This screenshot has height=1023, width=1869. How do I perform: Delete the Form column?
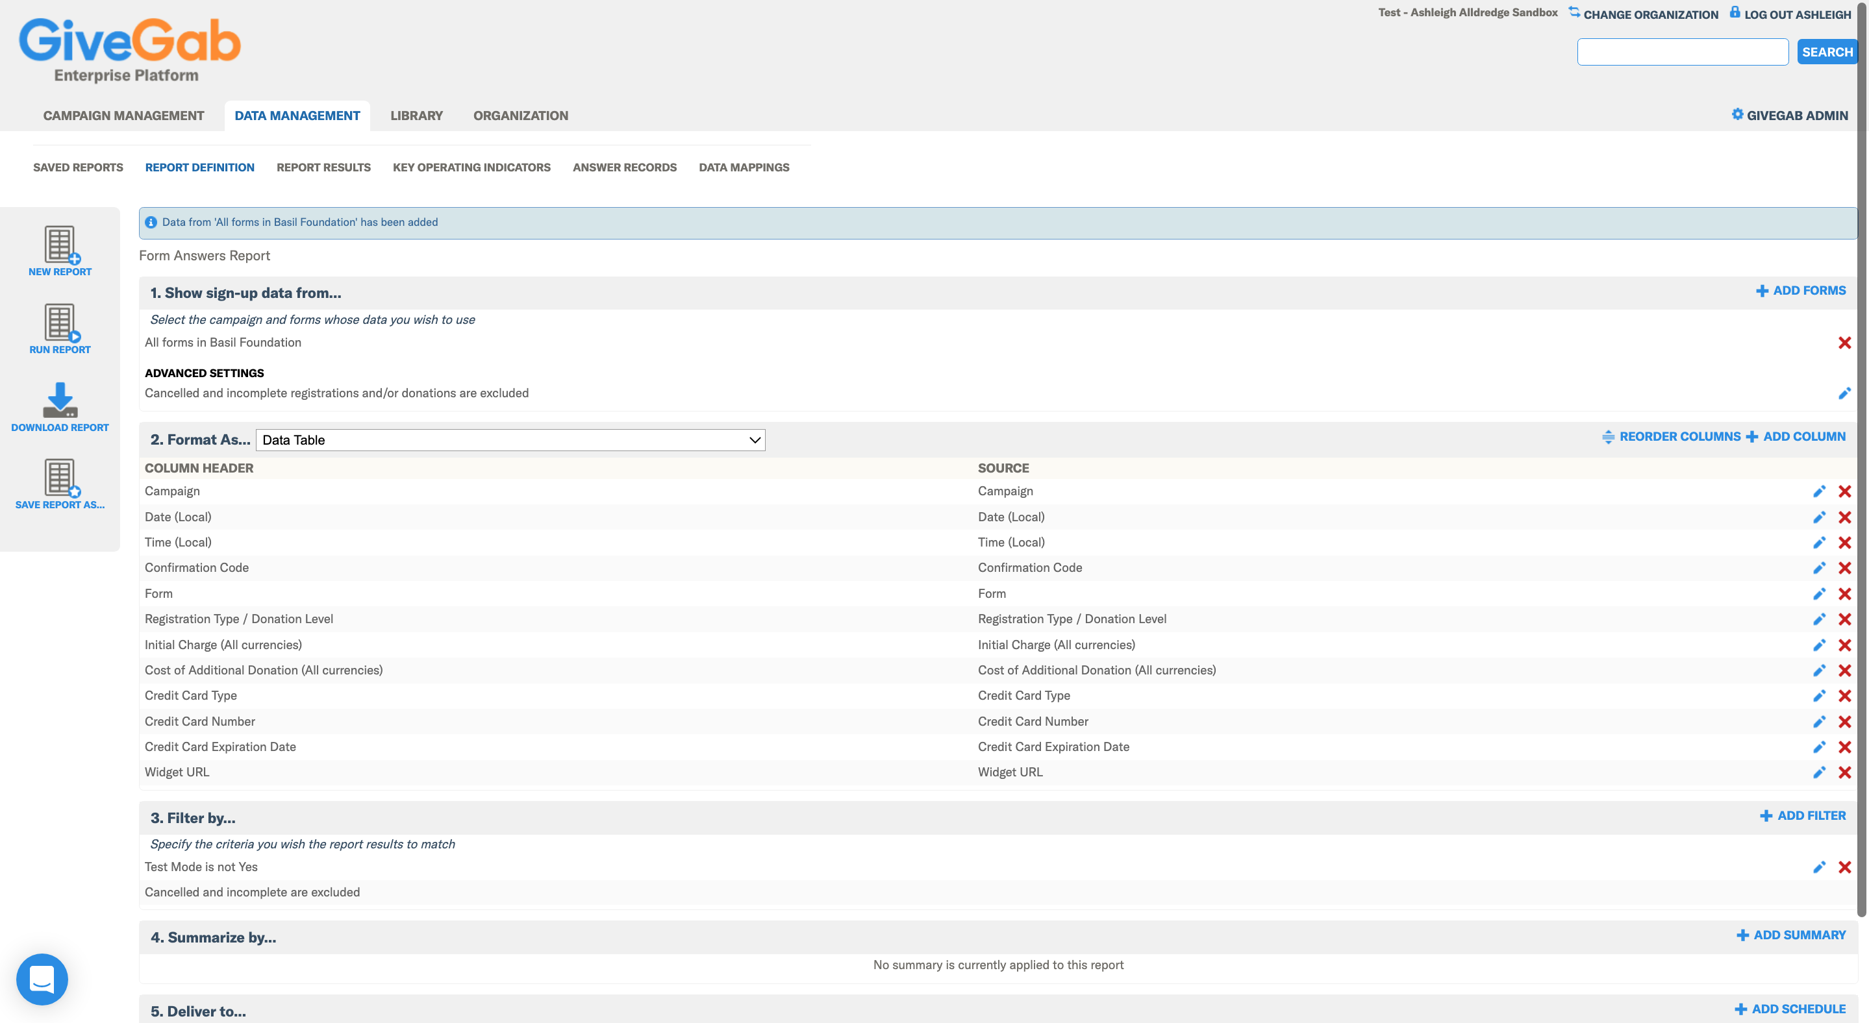(x=1844, y=595)
